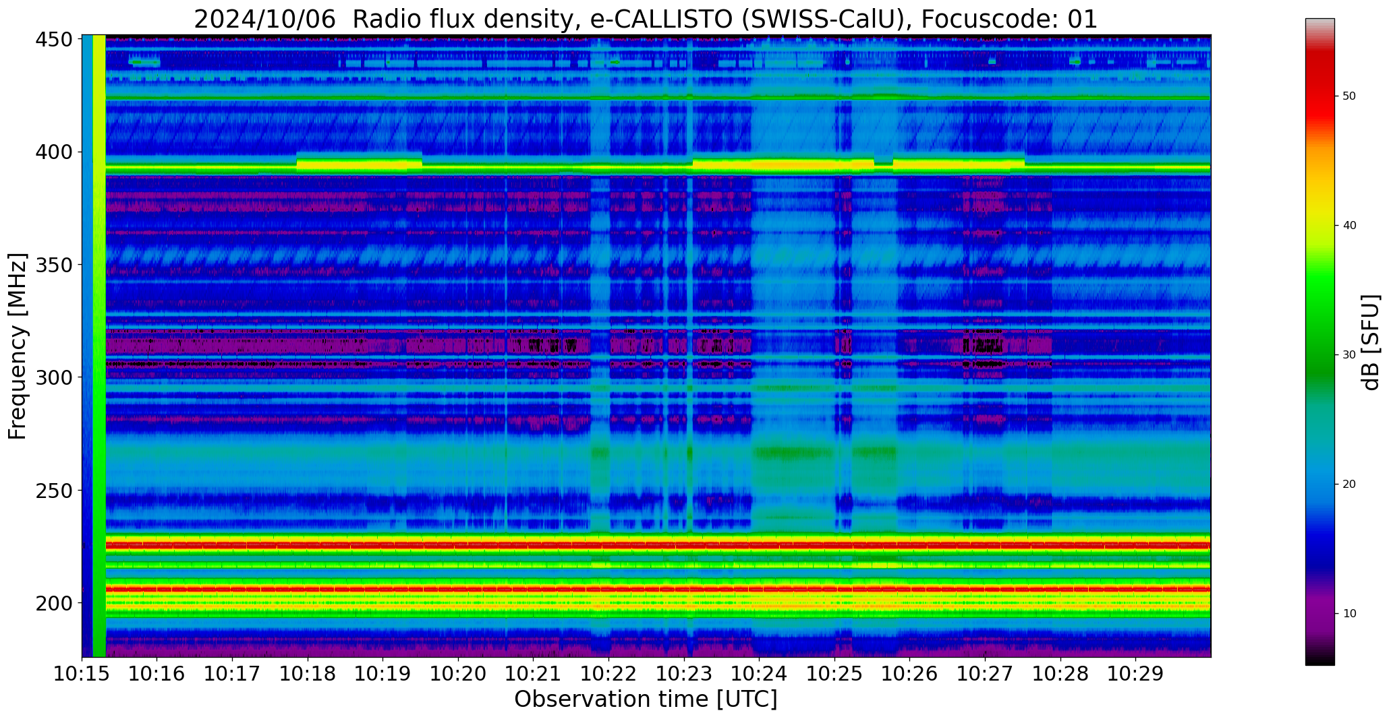Click the 200 frequency tick label
Image resolution: width=1391 pixels, height=719 pixels.
tap(54, 603)
